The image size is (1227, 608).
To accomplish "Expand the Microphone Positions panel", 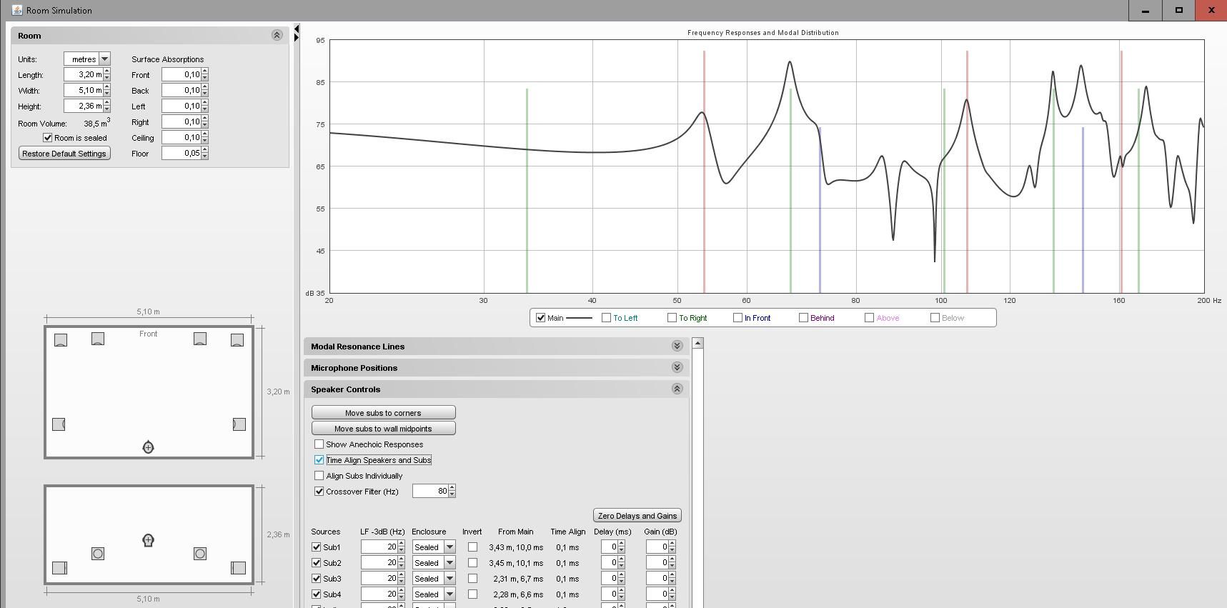I will click(677, 368).
